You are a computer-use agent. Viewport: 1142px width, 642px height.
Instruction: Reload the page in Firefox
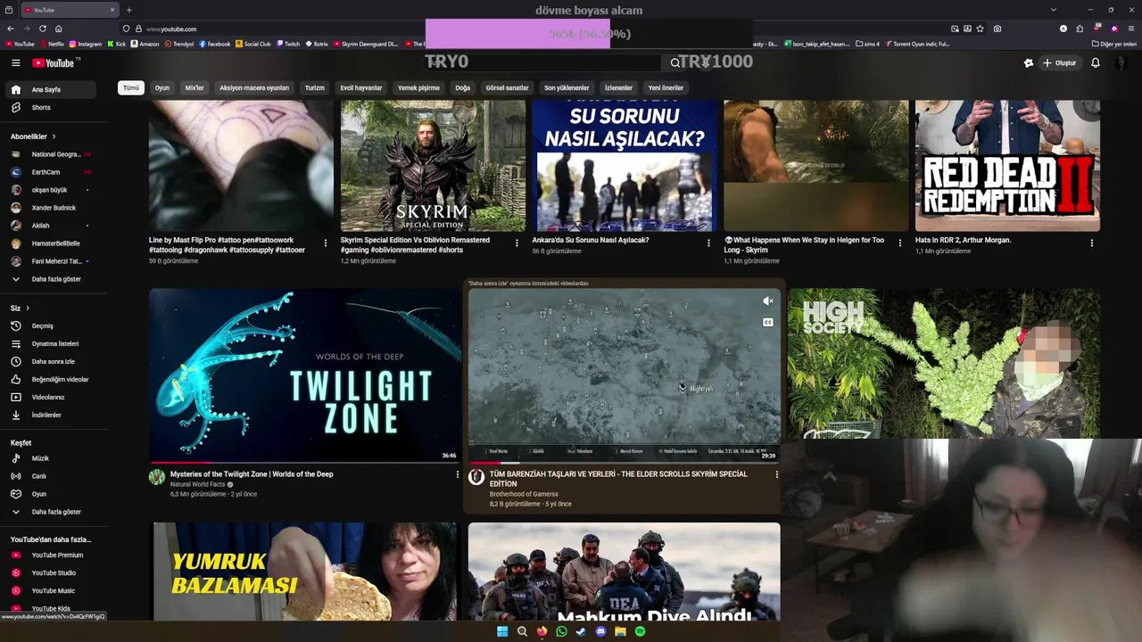point(42,29)
